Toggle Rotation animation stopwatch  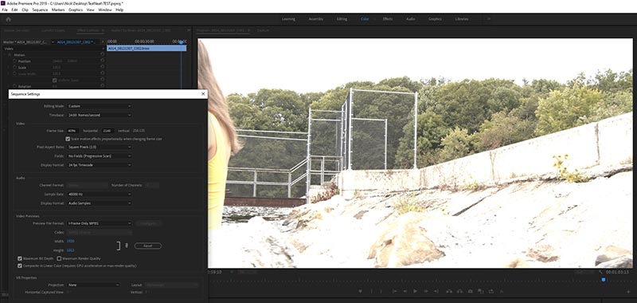[x=14, y=86]
